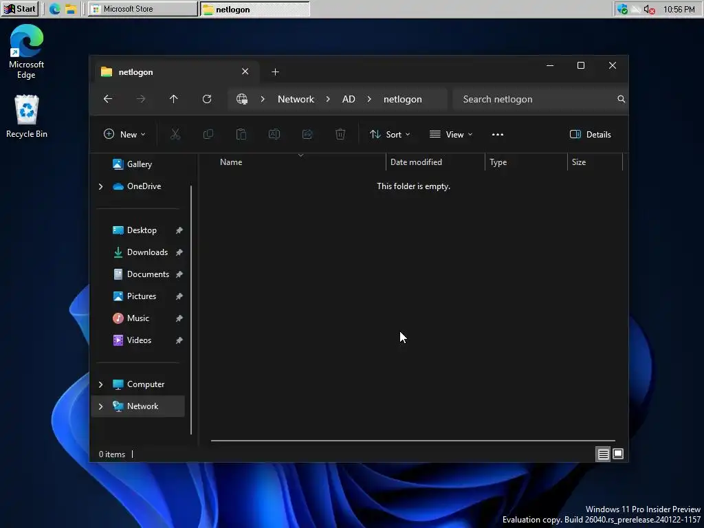Click the Paste clipboard icon

[241, 134]
